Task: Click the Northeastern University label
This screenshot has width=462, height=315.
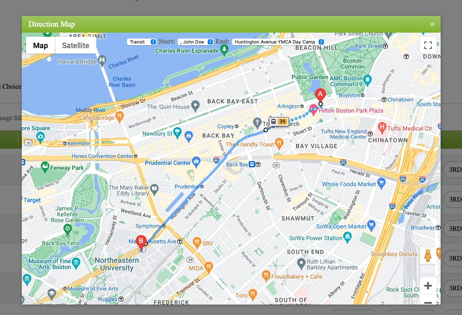Action: pyautogui.click(x=117, y=264)
